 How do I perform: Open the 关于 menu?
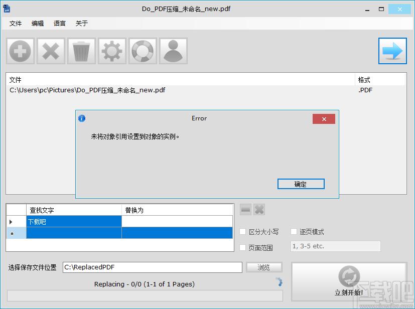(81, 23)
